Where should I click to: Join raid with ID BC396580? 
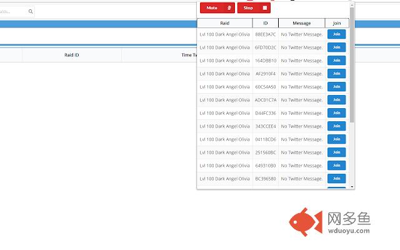pyautogui.click(x=336, y=179)
